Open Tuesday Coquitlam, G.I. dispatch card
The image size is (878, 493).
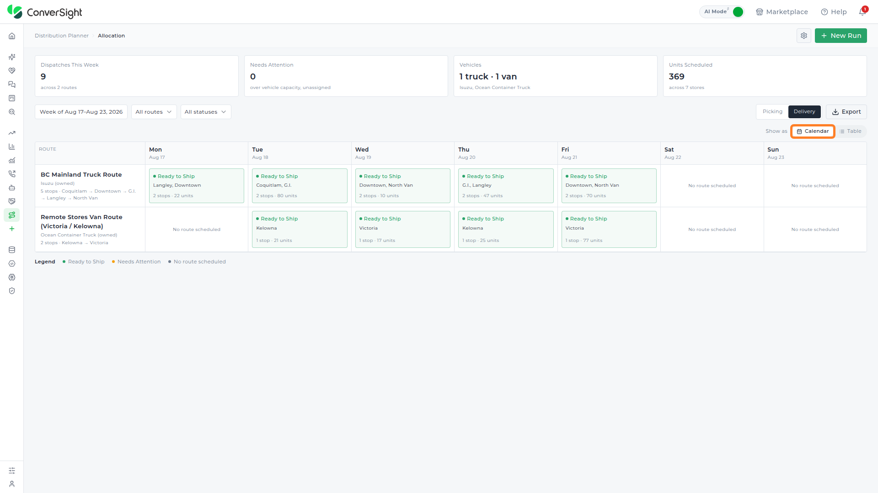tap(300, 186)
